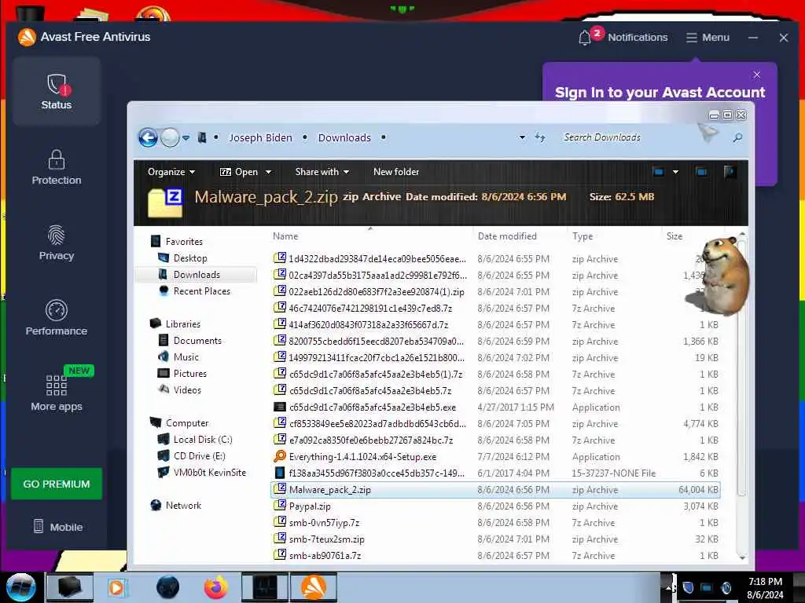Open the Organize menu
Image resolution: width=805 pixels, height=603 pixels.
(171, 172)
